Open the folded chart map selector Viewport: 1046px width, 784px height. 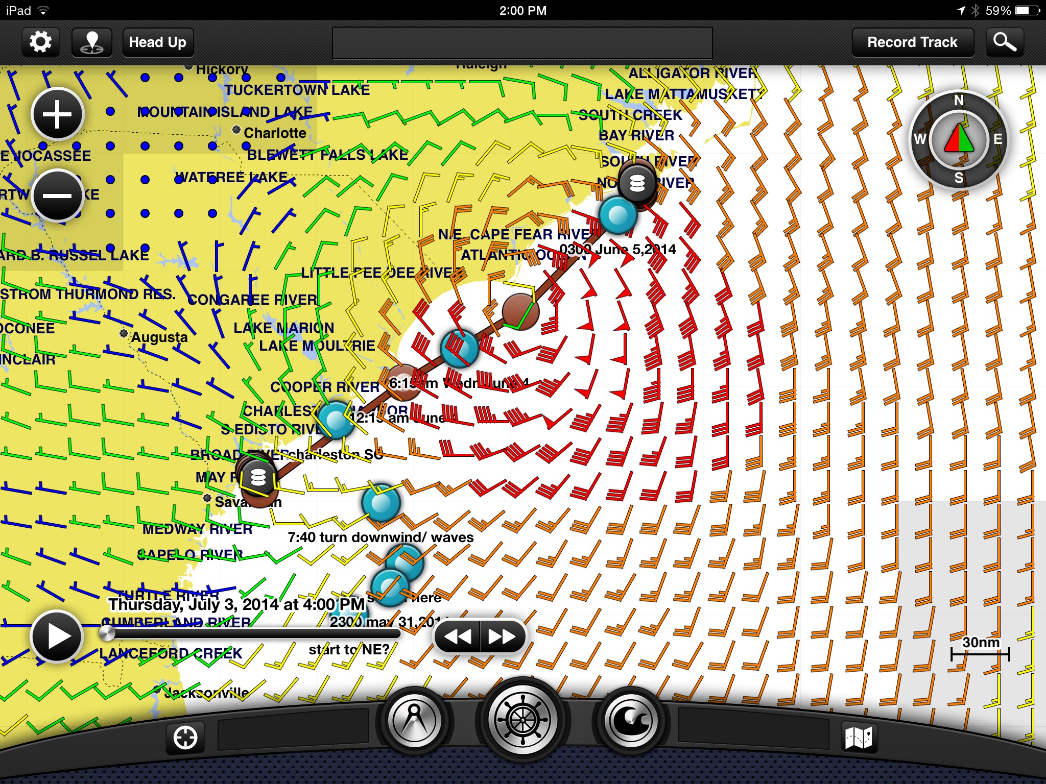point(859,738)
